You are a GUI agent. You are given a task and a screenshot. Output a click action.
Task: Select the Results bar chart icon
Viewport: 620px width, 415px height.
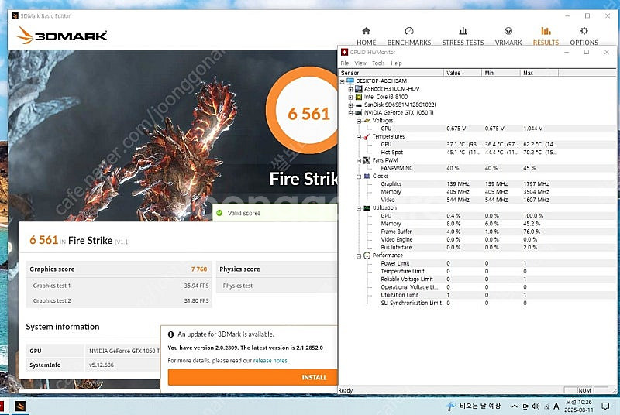[546, 31]
